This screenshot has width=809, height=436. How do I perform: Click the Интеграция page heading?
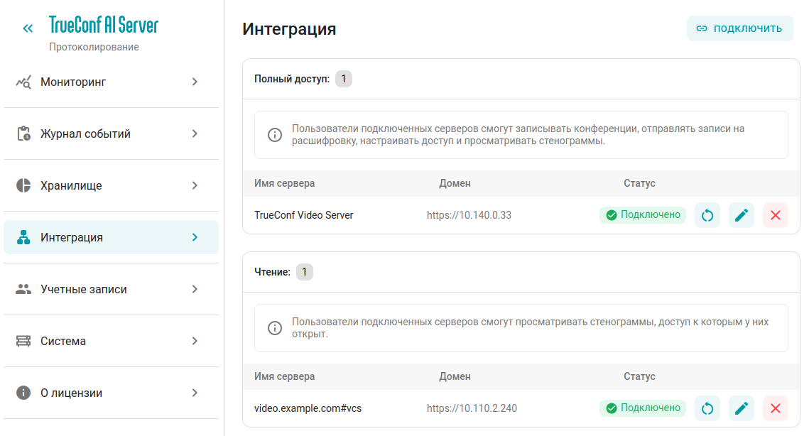(289, 29)
